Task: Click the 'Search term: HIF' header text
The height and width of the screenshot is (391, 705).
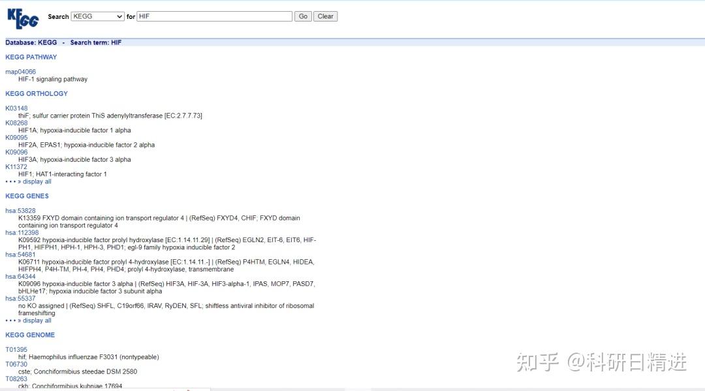Action: (x=96, y=42)
